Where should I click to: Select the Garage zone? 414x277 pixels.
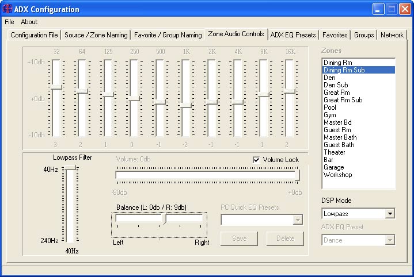pos(359,167)
